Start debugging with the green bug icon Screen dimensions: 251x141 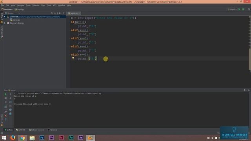coord(243,9)
